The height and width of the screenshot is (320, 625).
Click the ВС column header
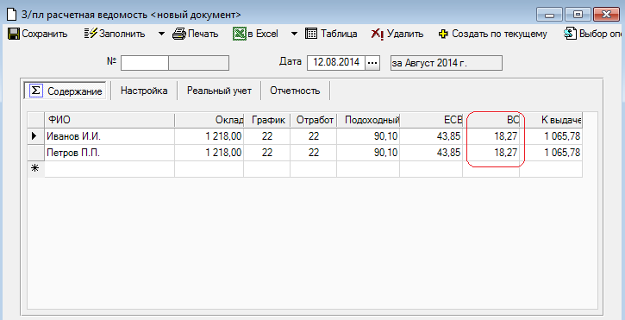(491, 120)
